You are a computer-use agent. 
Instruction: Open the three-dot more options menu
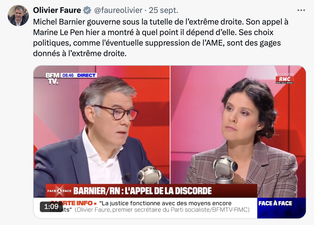pos(301,10)
